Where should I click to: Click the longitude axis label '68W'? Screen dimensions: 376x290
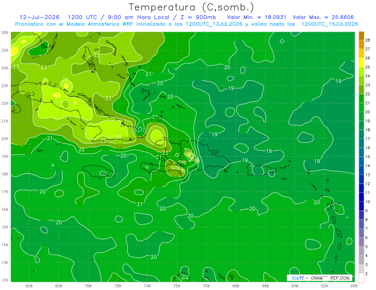click(x=236, y=286)
